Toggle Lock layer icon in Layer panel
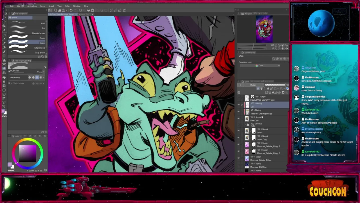This screenshot has height=203, width=360. click(x=268, y=89)
